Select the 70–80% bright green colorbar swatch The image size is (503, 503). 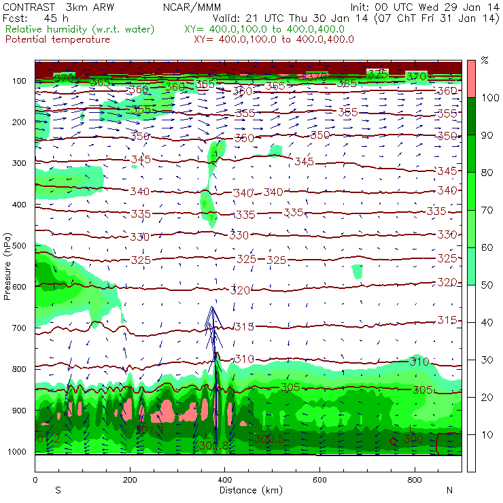tap(471, 191)
